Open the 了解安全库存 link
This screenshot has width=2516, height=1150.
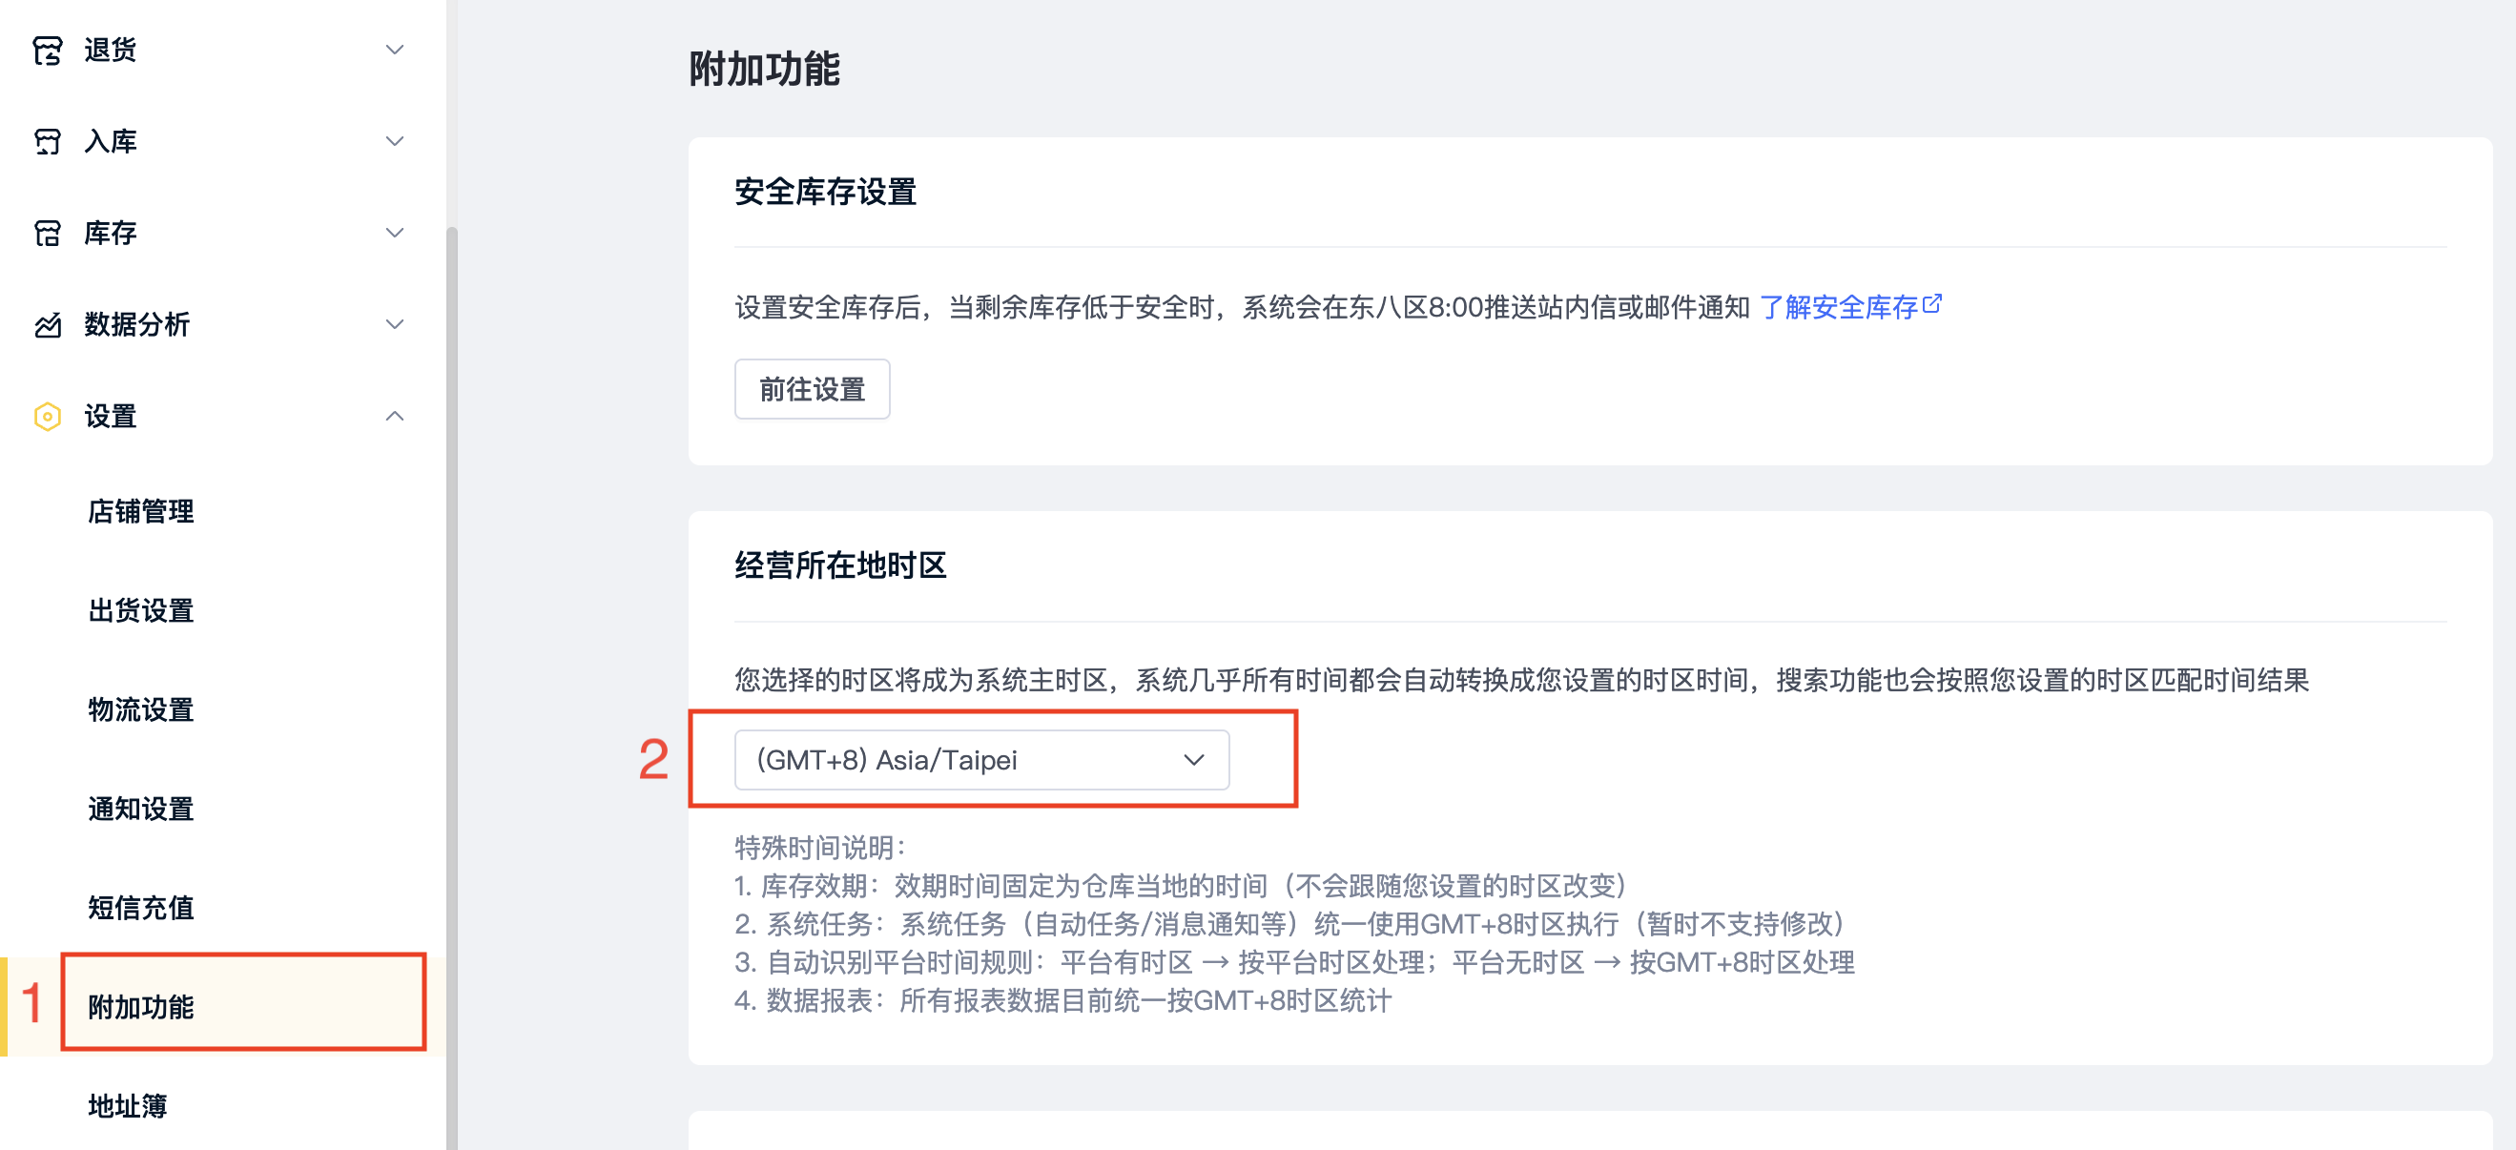1838,307
